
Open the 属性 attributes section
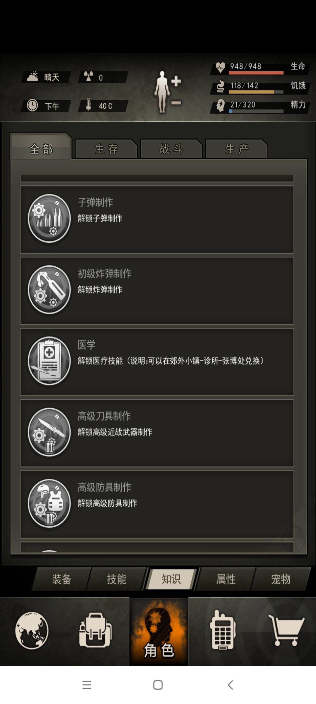coord(226,579)
